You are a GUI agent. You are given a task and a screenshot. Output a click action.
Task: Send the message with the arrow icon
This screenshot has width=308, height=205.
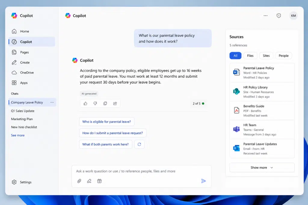204,181
